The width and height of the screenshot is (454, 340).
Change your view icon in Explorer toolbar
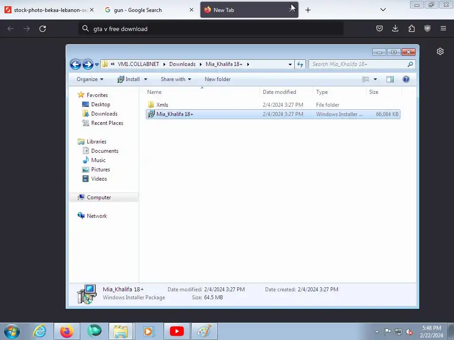(365, 79)
